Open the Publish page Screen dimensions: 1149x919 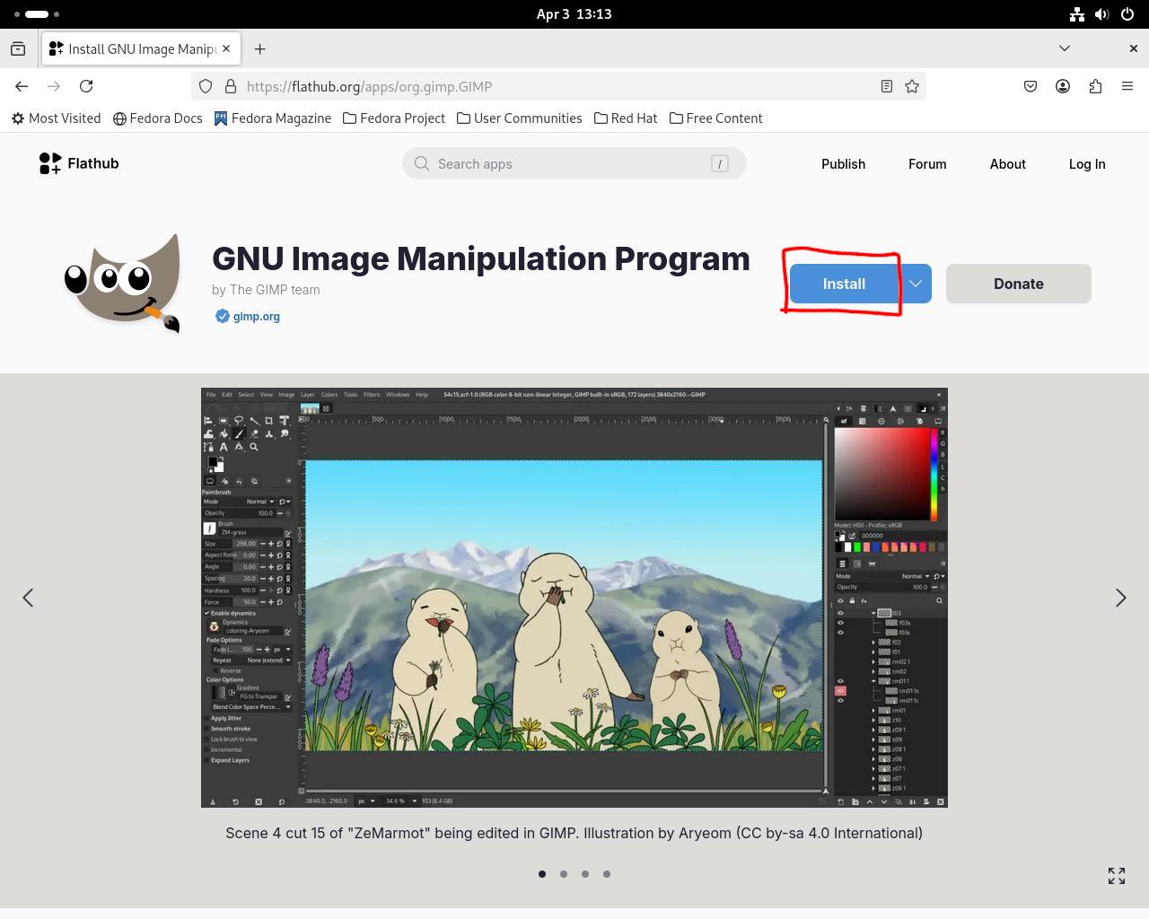tap(843, 163)
